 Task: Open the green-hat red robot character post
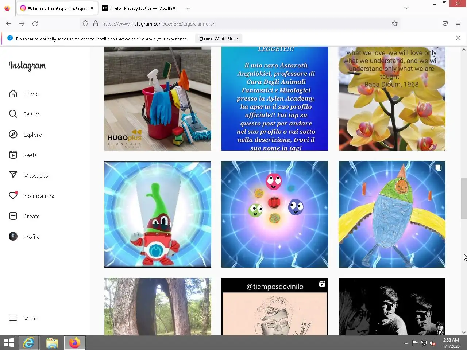[x=158, y=214]
